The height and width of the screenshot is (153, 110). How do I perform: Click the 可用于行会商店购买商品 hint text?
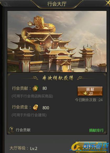tap(32, 96)
